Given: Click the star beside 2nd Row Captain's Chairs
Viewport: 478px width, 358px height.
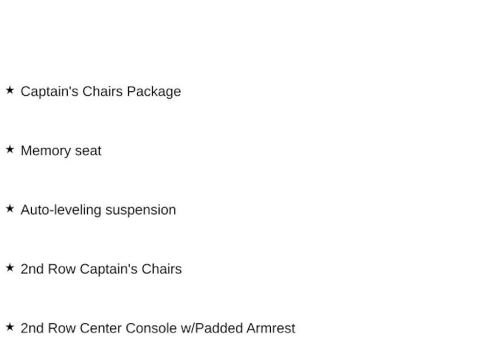Looking at the screenshot, I should (10, 268).
